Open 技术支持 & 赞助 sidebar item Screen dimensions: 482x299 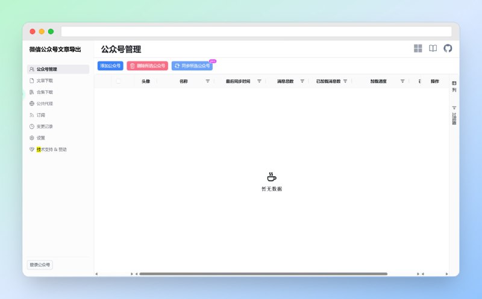pyautogui.click(x=58, y=149)
